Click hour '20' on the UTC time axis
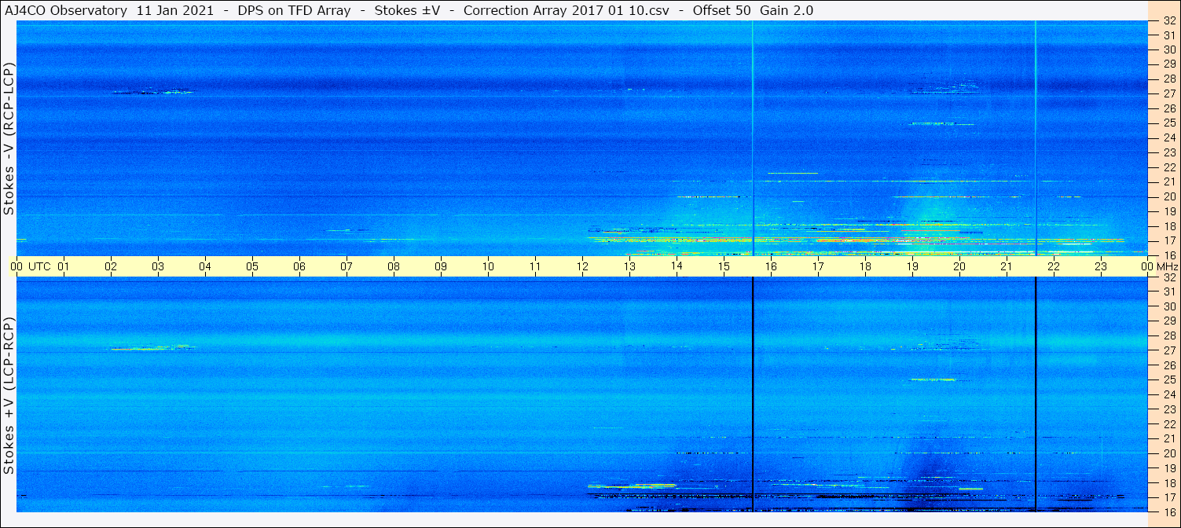The width and height of the screenshot is (1181, 528). tap(959, 266)
